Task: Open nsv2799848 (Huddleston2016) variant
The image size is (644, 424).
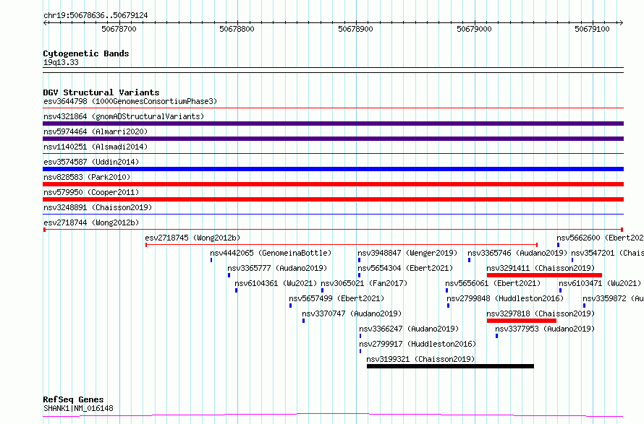Action: coord(505,298)
